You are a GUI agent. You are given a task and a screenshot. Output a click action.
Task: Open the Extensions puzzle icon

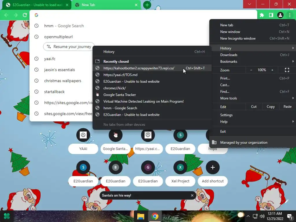click(262, 15)
